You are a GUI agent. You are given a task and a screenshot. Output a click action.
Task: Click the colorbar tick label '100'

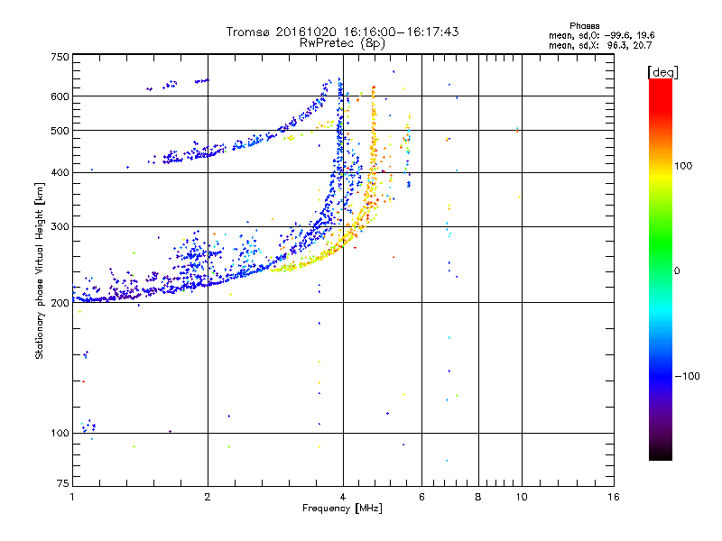tap(683, 166)
